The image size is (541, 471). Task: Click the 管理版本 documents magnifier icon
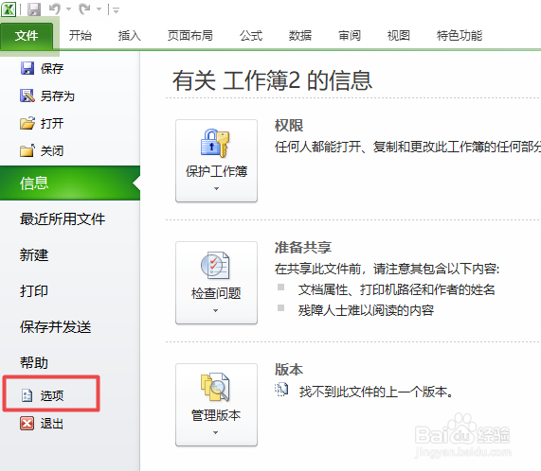215,387
